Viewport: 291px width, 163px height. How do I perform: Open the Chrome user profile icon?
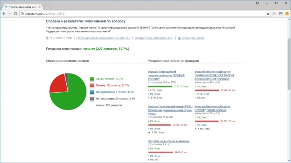point(257,3)
